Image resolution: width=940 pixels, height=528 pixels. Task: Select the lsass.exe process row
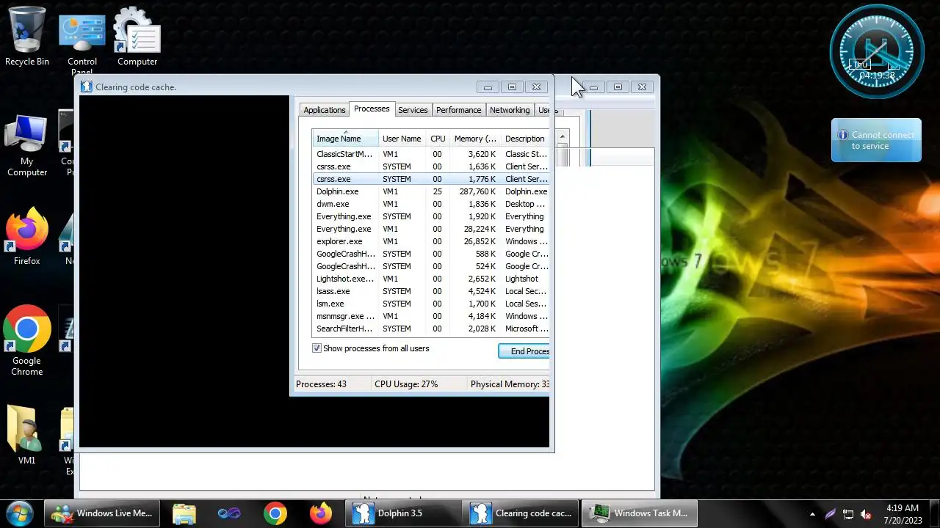(431, 291)
